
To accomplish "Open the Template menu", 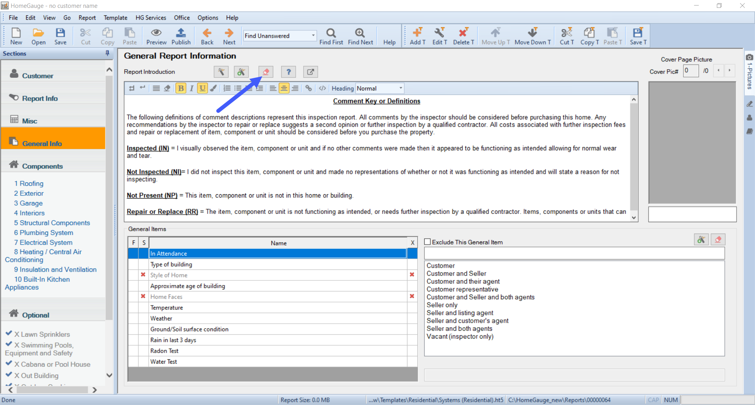I will 115,18.
